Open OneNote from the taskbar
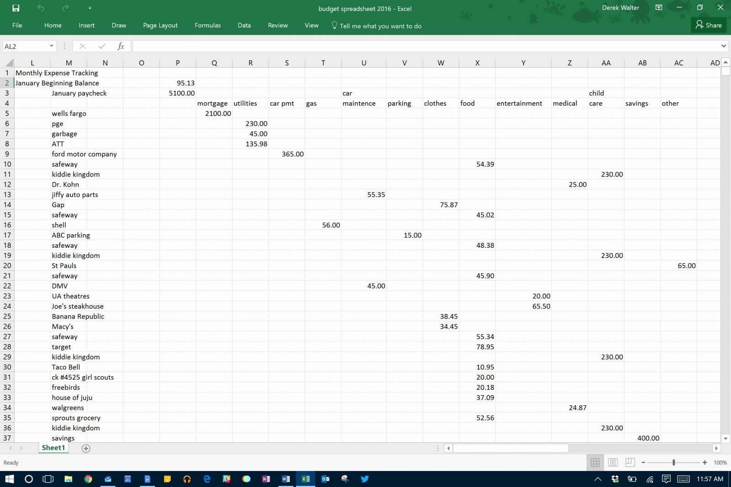This screenshot has height=487, width=731. coord(266,479)
